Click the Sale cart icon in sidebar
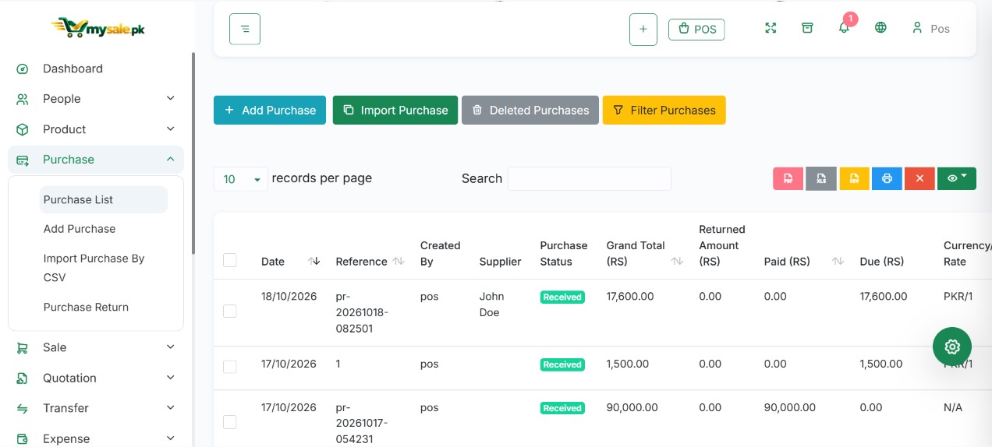 (x=23, y=347)
